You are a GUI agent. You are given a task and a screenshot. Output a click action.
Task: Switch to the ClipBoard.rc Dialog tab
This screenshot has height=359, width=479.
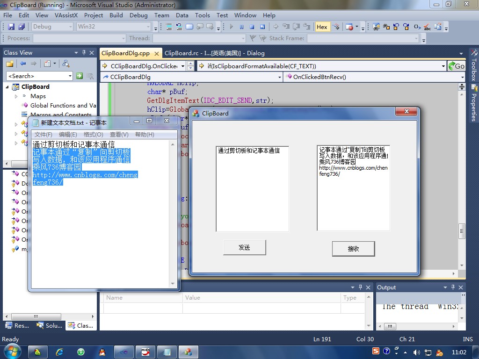214,53
